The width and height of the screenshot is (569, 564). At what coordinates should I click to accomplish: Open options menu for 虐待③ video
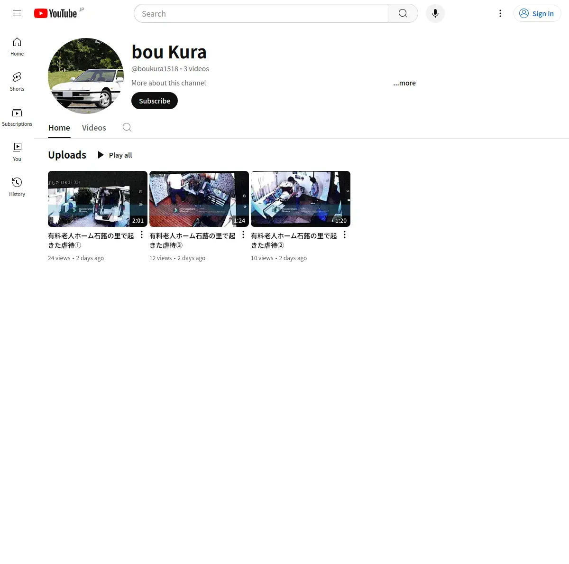[x=243, y=235]
